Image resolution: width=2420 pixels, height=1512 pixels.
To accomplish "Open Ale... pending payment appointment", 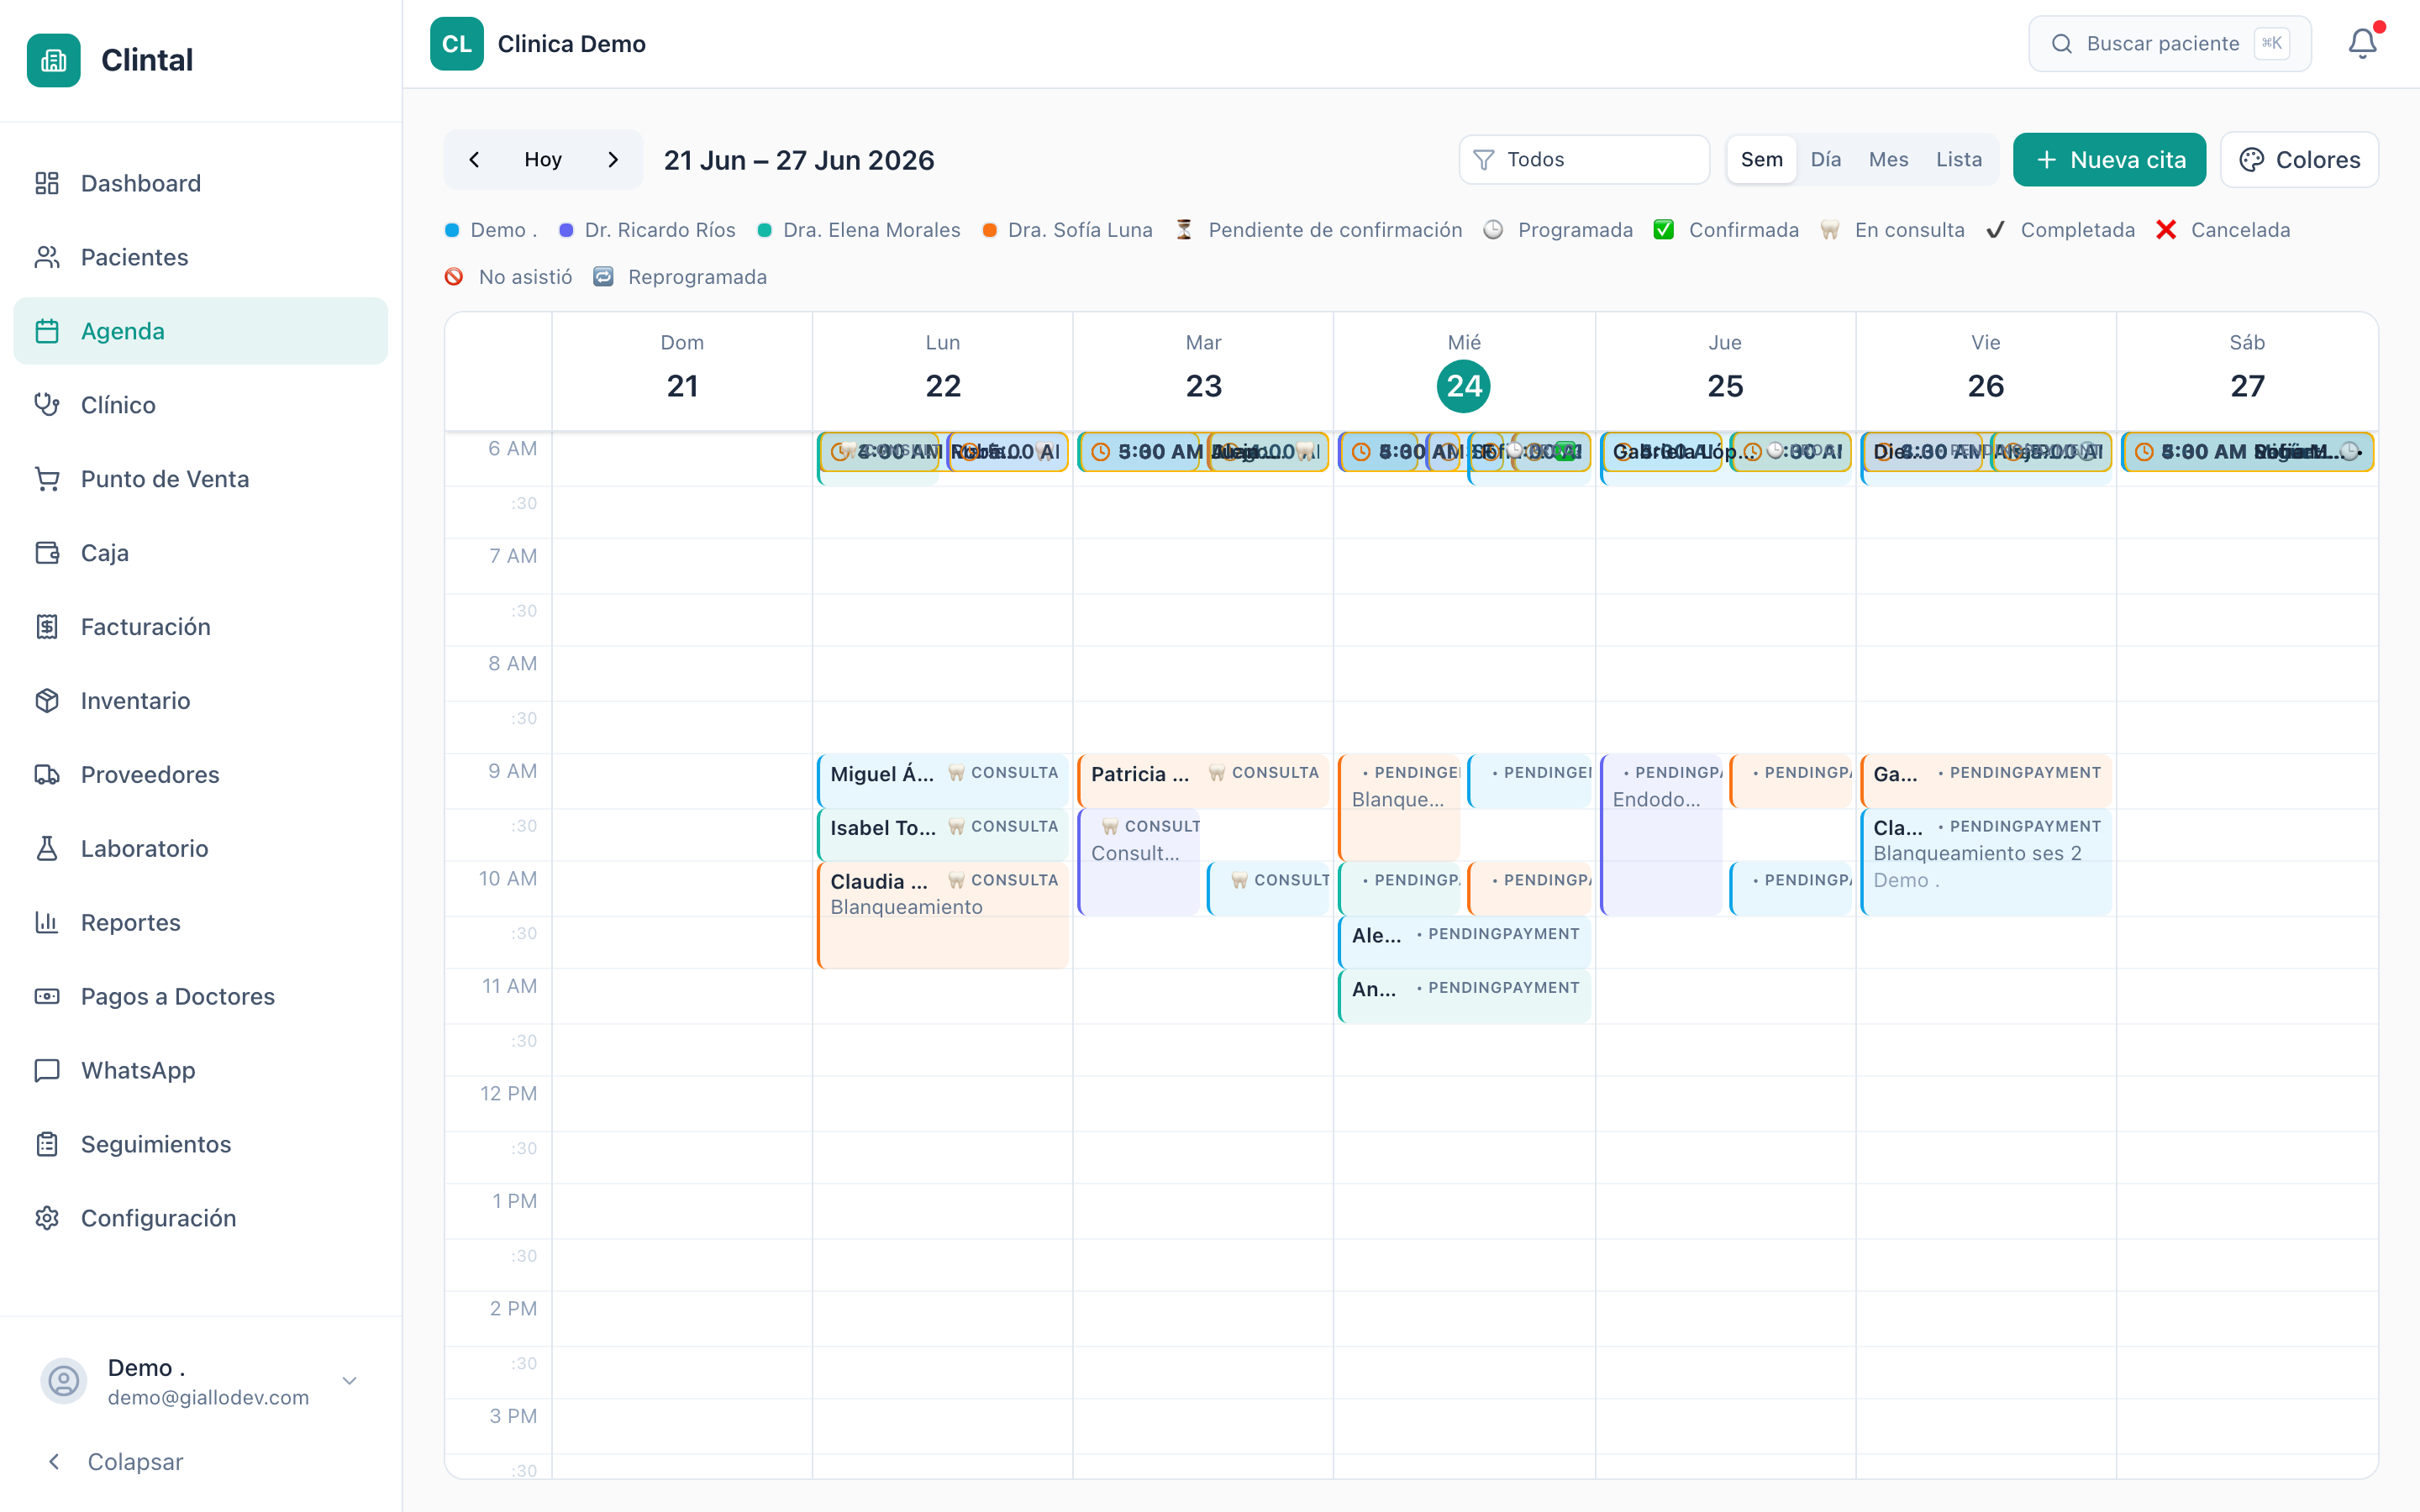I will tap(1464, 941).
